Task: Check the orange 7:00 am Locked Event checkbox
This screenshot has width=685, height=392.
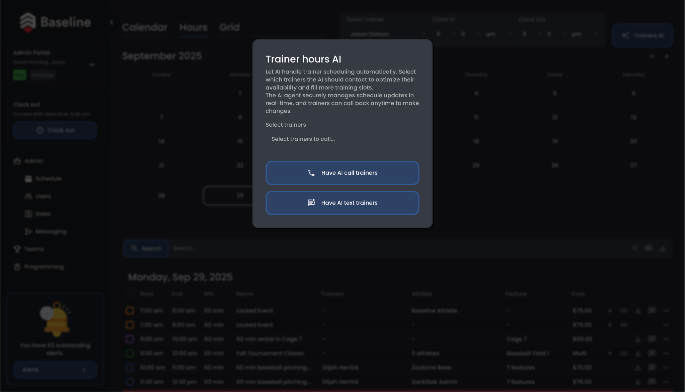Action: (130, 310)
